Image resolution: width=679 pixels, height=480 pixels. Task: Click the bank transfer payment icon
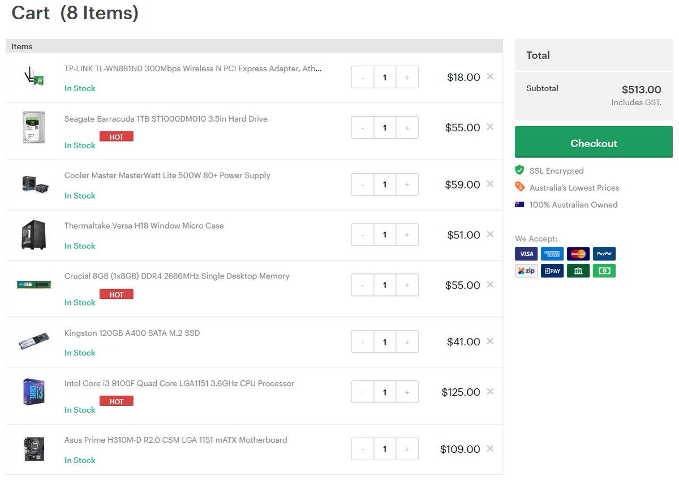578,271
